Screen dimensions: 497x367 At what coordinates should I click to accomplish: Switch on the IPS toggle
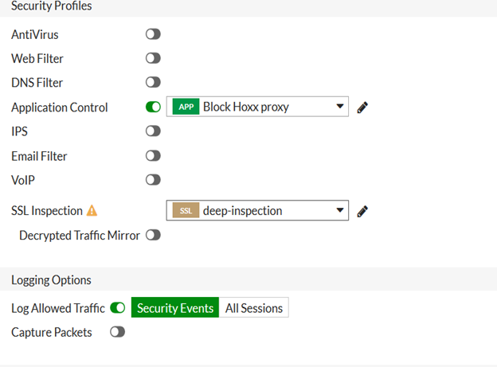[153, 131]
